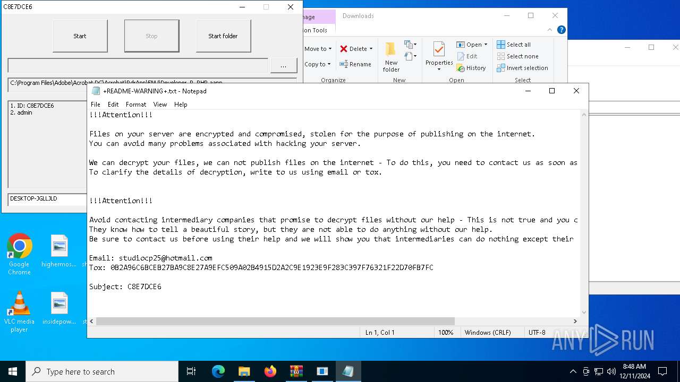Click the History ribbon item

471,68
